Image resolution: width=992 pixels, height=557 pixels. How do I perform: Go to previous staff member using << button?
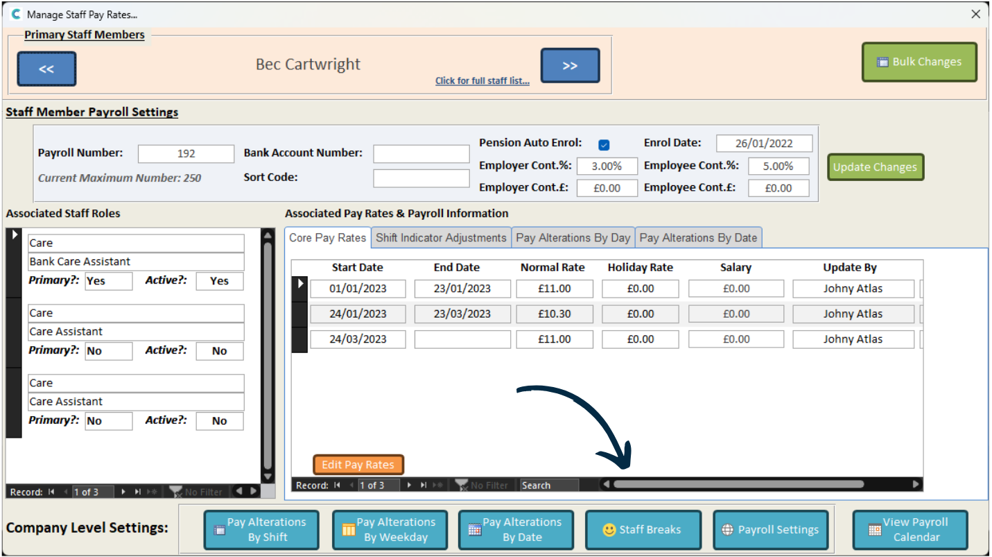[x=46, y=69]
